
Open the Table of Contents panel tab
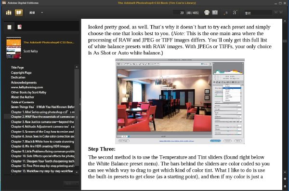(x=10, y=27)
